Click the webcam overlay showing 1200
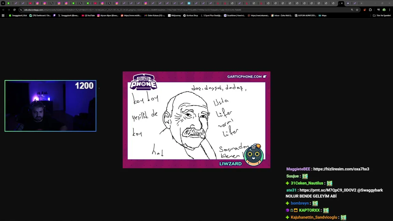 coord(50,106)
